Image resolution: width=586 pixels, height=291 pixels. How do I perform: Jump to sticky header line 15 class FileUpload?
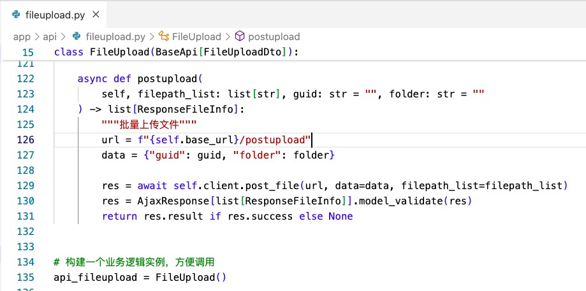[x=175, y=52]
